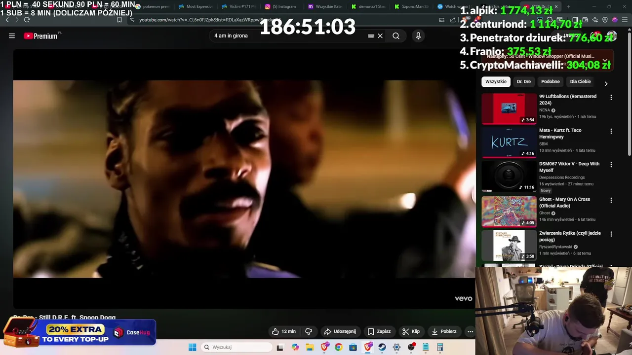Open Windows Start menu
This screenshot has width=632, height=355.
[x=192, y=347]
